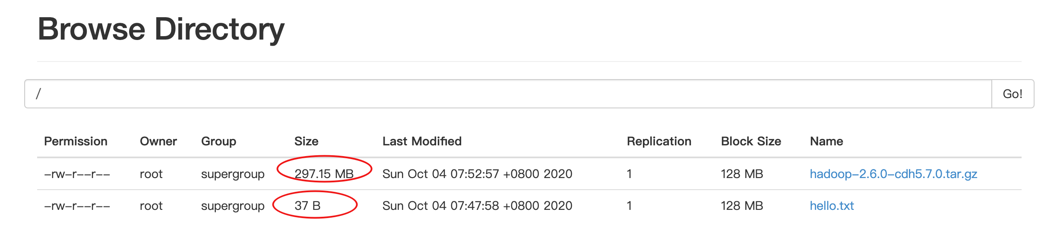Click the Group column header
The image size is (1057, 246).
[x=218, y=141]
